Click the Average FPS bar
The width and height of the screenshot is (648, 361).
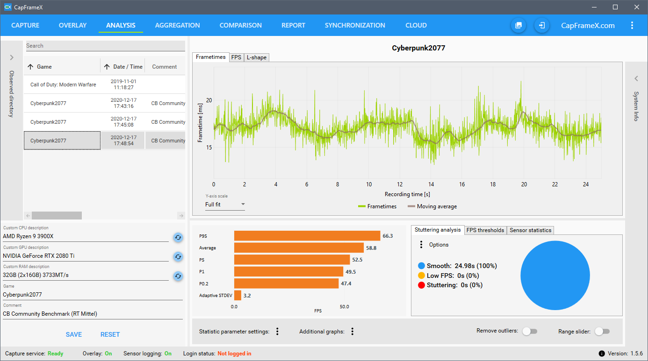click(299, 248)
